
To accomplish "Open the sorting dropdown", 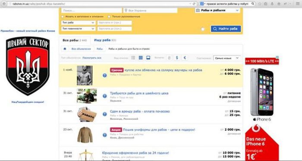I will click(x=227, y=58).
